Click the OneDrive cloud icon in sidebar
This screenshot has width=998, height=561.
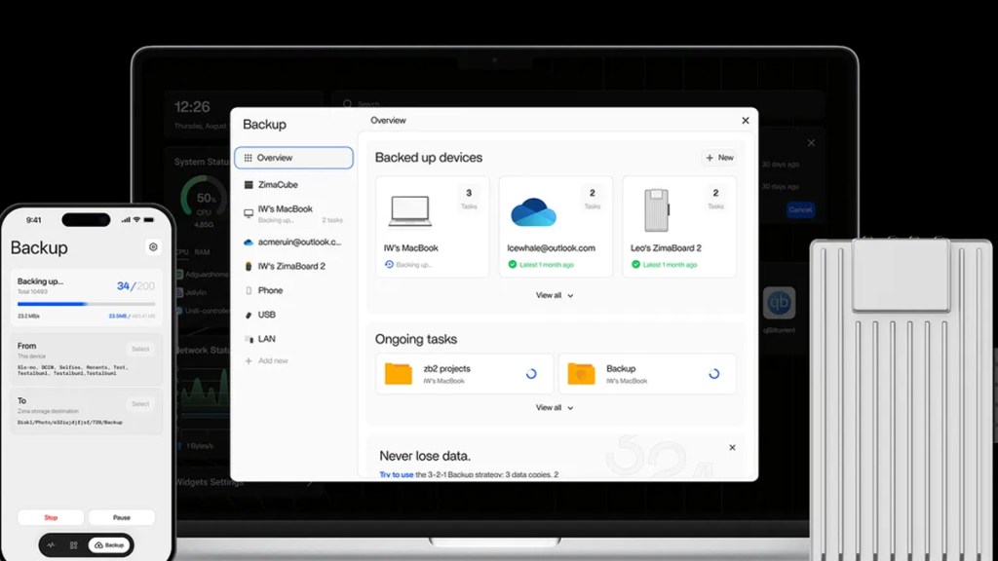pyautogui.click(x=249, y=243)
